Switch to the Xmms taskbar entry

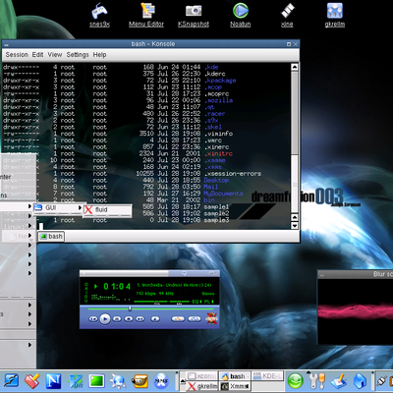[x=235, y=386]
